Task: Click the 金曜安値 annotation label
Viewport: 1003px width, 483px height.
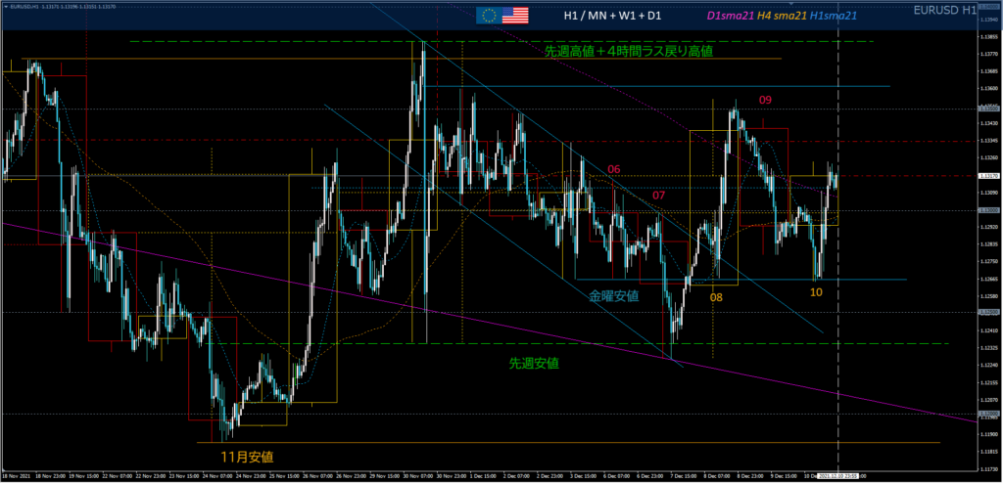Action: click(x=613, y=294)
